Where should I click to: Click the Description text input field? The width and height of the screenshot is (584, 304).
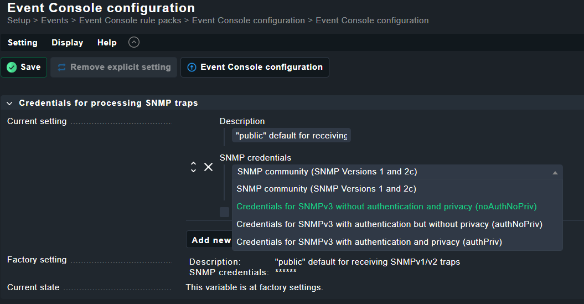(291, 136)
